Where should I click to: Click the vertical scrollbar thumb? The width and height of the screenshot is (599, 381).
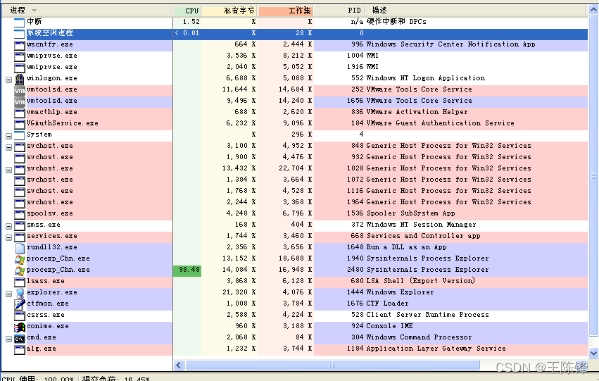(593, 176)
